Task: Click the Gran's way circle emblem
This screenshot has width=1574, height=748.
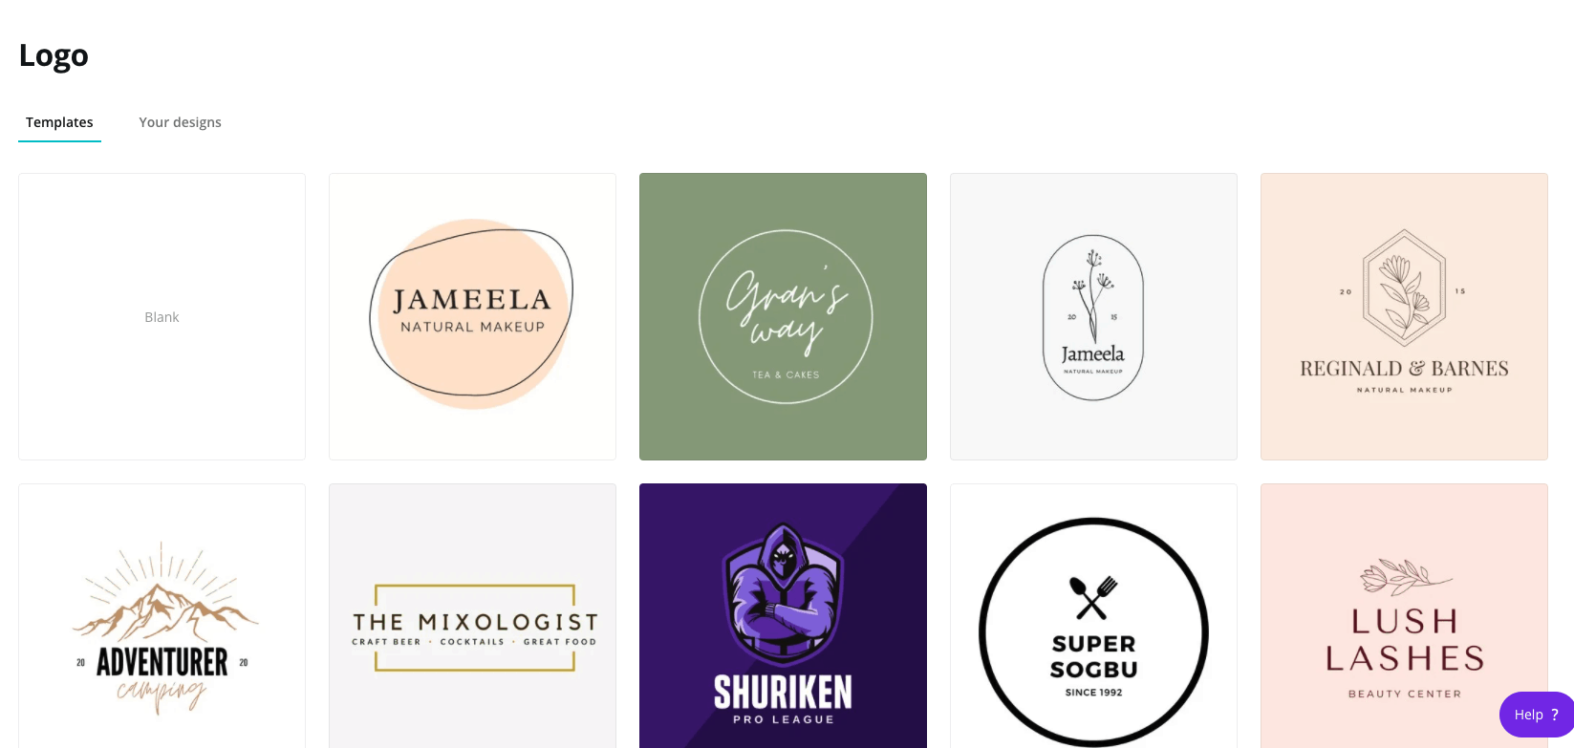Action: 786,316
